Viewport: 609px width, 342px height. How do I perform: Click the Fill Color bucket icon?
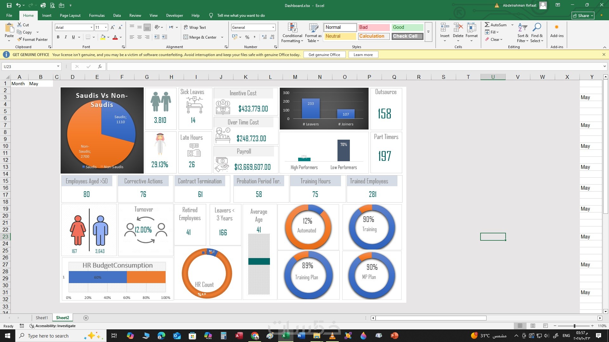click(x=103, y=37)
